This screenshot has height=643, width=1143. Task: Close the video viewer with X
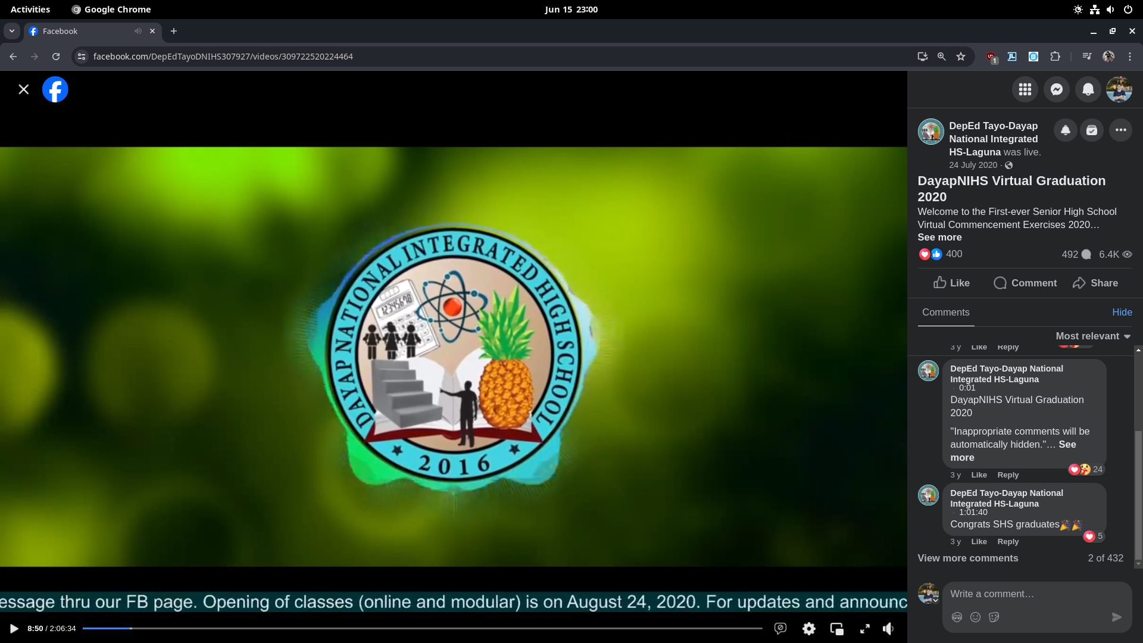(x=24, y=89)
